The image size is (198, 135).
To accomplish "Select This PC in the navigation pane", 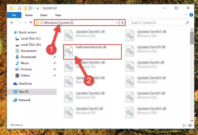I will (32, 92).
